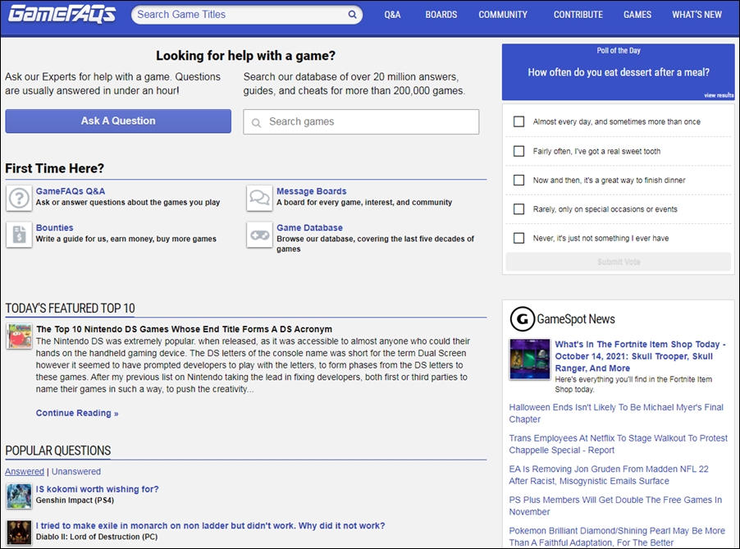
Task: Click the Ask A Question button
Action: coord(118,121)
